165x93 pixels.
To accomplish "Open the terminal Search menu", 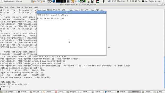I will point(20,7).
